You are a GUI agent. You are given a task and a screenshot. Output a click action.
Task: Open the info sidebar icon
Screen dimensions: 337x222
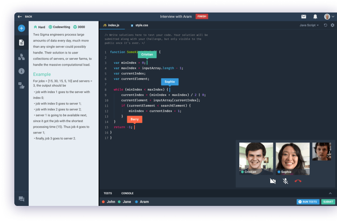21,71
